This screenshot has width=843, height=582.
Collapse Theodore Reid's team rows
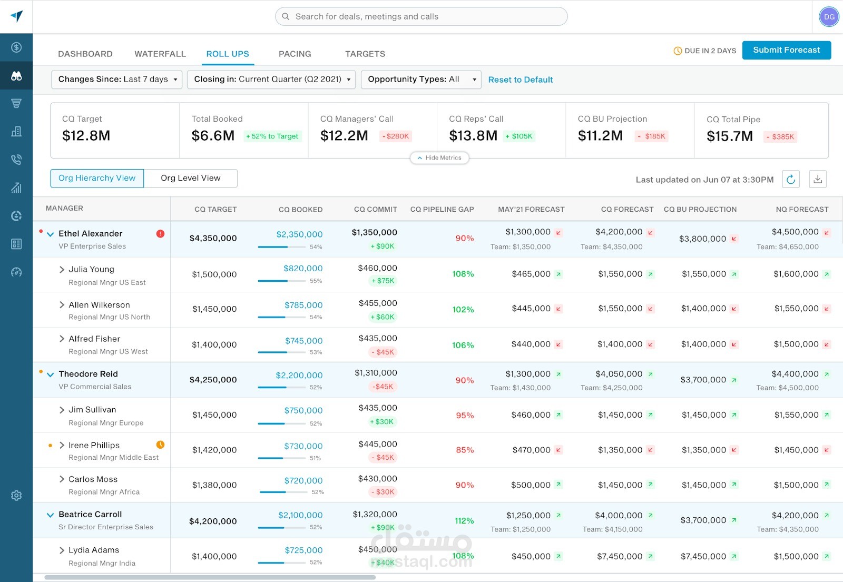click(x=51, y=374)
